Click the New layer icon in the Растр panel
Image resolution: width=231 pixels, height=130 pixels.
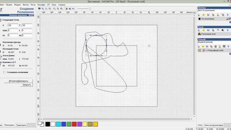click(199, 30)
